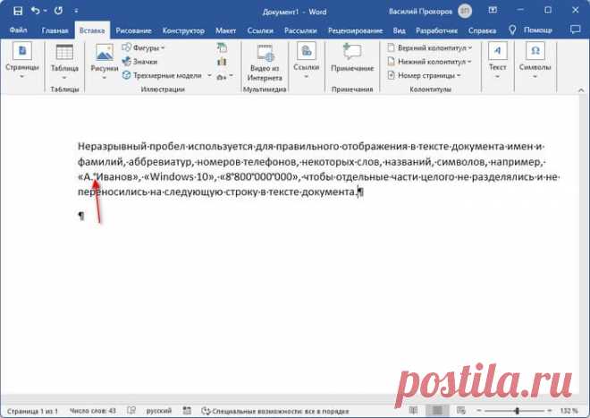Redo with the repeat arrow icon
Screen dimensions: 590x418
[x=58, y=11]
